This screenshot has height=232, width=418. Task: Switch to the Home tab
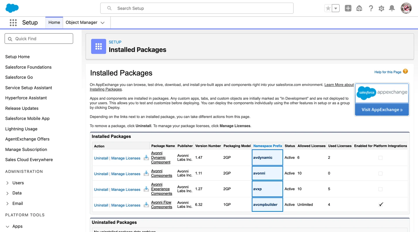pyautogui.click(x=54, y=22)
